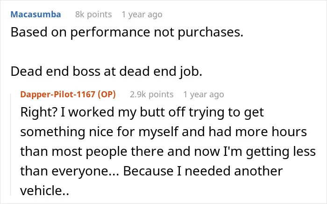327x204 pixels.
Task: Open Macasumba's user profile link
Action: pyautogui.click(x=36, y=15)
